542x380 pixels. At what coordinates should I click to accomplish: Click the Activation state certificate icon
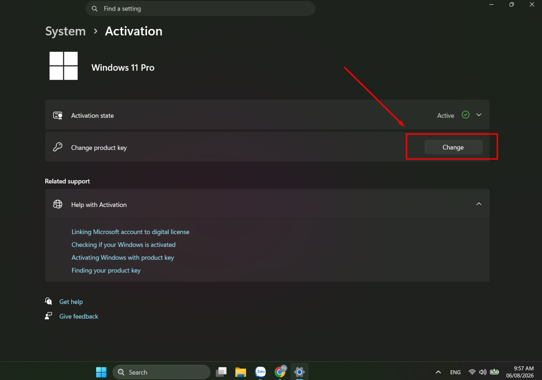[x=58, y=115]
